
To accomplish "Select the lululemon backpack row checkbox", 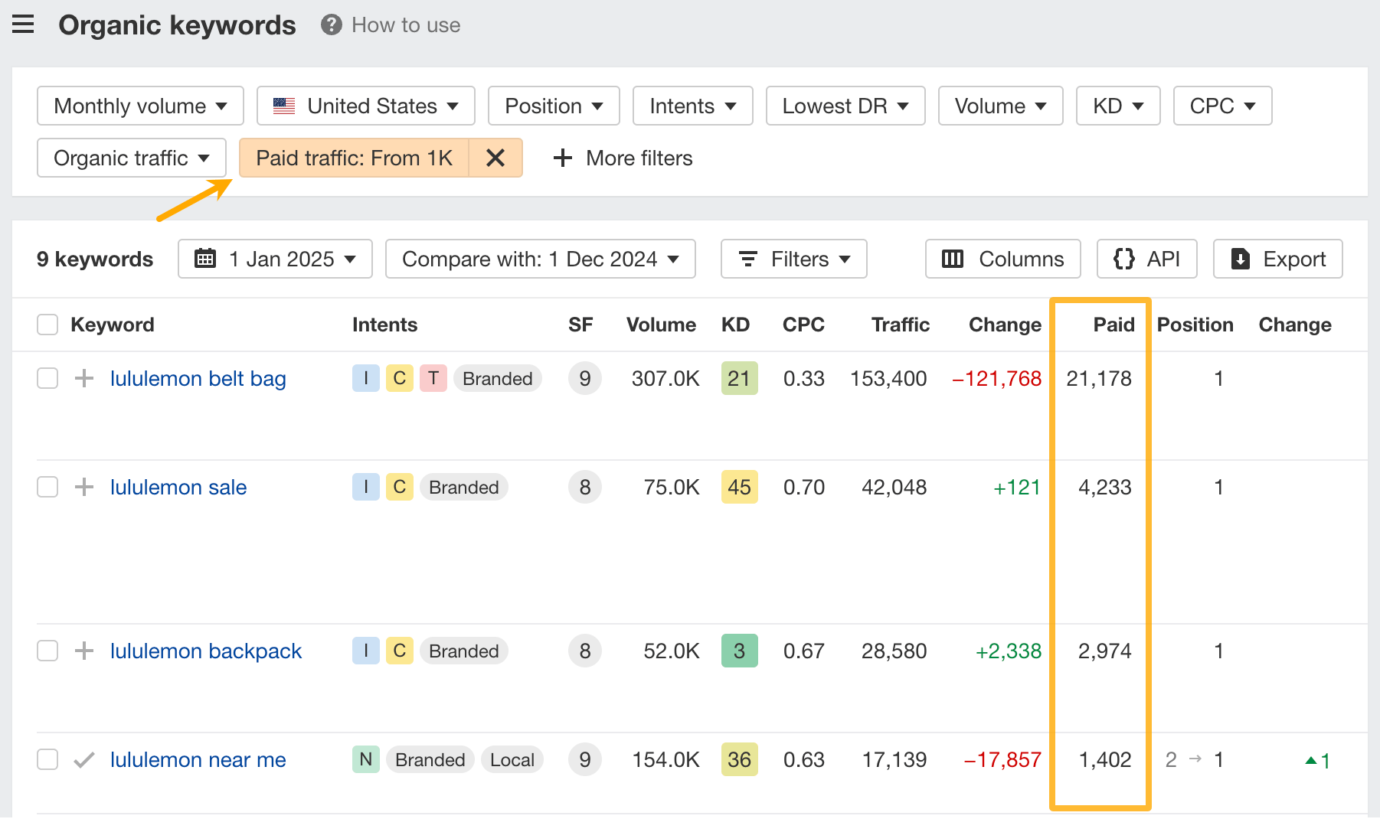I will pyautogui.click(x=47, y=651).
